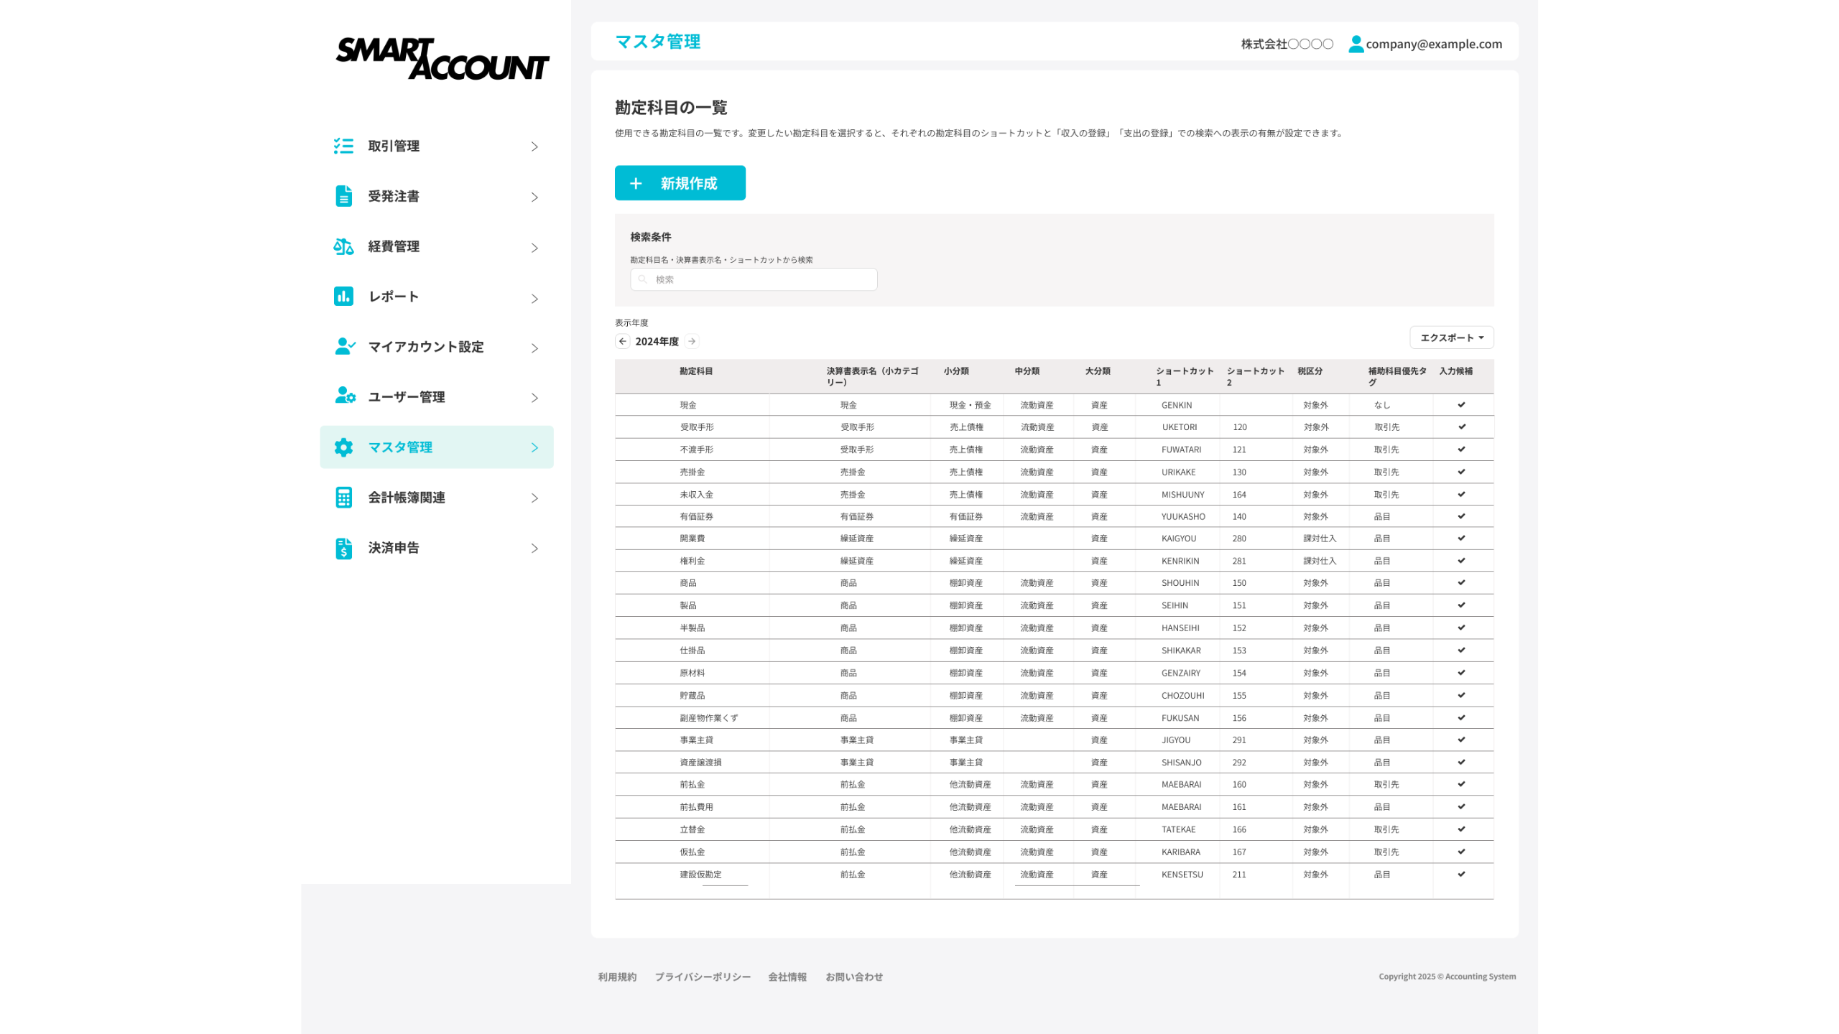Click the 検索 search input field
1839x1034 pixels.
(x=754, y=279)
